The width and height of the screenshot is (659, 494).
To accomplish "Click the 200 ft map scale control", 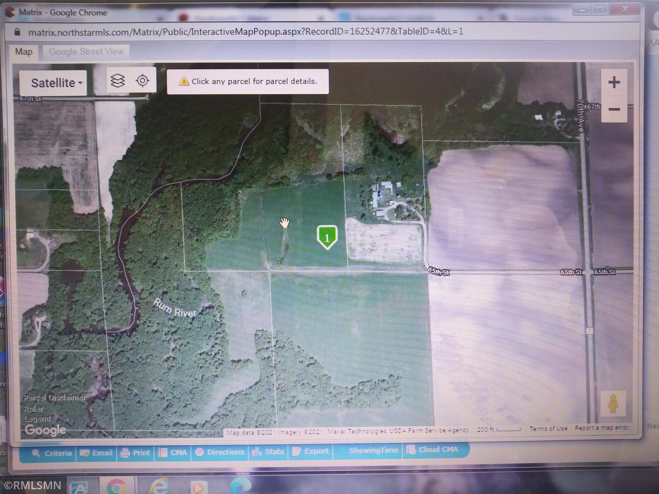I will (499, 429).
